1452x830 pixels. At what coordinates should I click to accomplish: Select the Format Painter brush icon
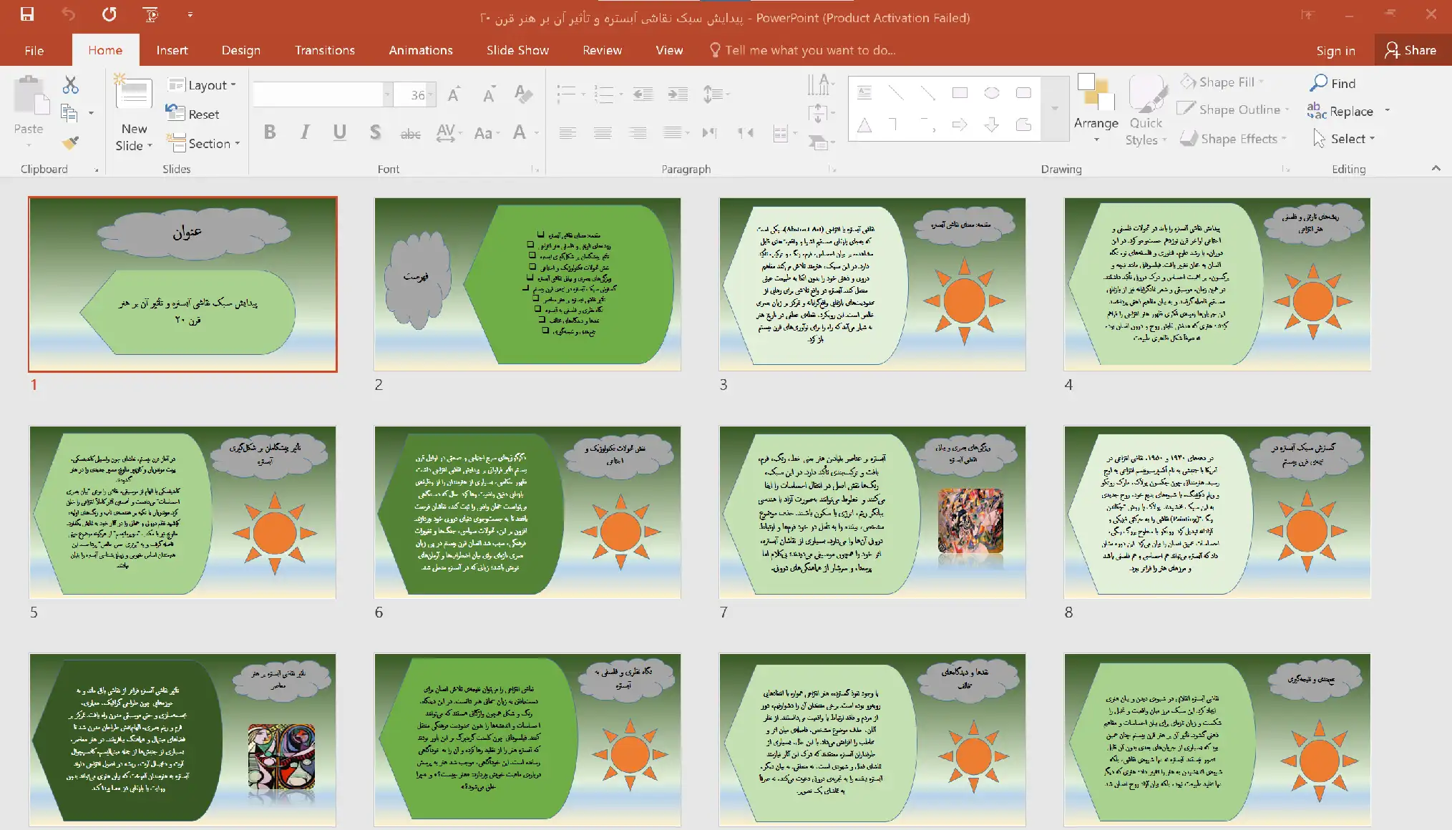[70, 143]
